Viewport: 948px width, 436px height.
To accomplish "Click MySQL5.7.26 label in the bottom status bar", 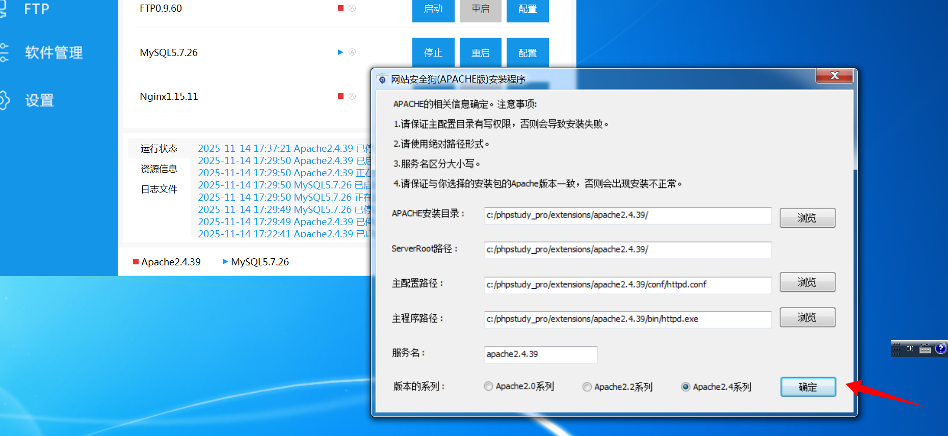I will [260, 262].
